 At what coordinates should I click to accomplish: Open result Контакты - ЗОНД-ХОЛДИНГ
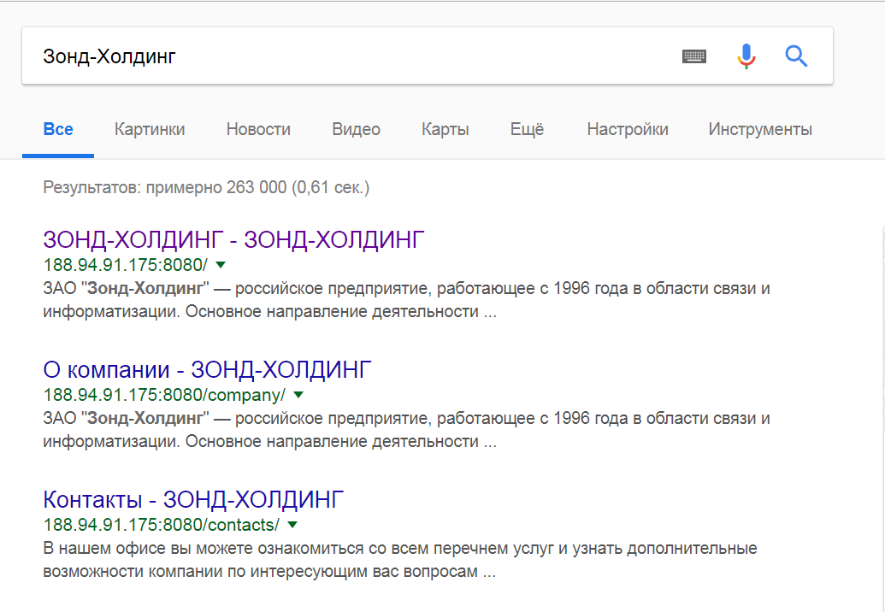pos(193,500)
